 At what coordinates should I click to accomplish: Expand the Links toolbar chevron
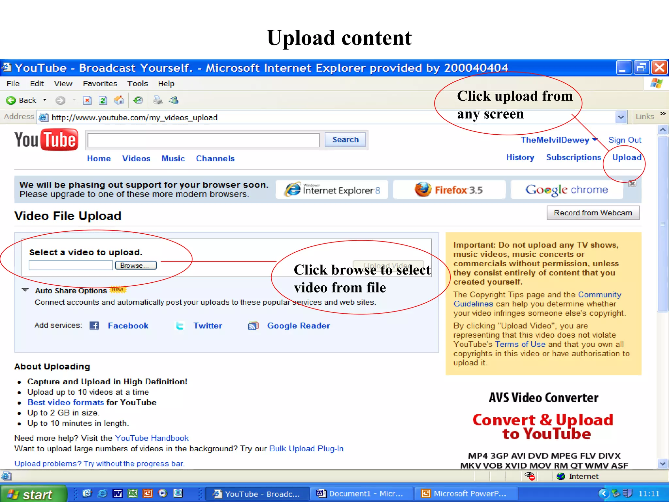663,114
